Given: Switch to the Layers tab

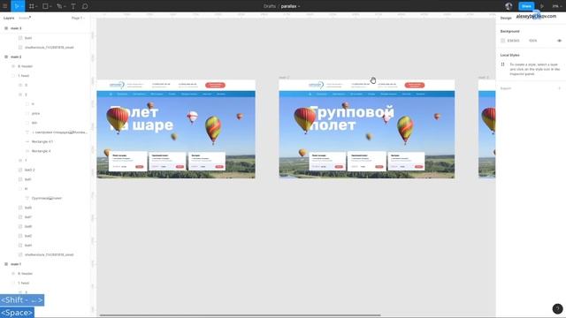Looking at the screenshot, I should (9, 18).
